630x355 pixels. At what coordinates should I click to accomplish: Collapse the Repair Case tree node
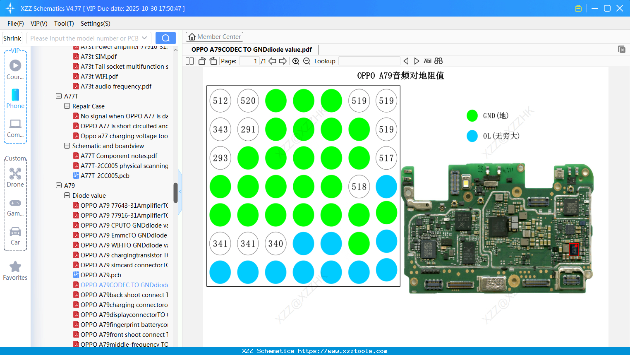click(x=67, y=106)
